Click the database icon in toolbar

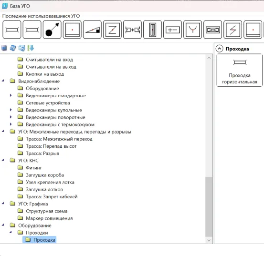tap(4, 48)
